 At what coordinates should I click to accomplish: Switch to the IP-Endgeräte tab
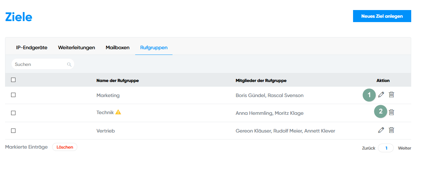[32, 48]
